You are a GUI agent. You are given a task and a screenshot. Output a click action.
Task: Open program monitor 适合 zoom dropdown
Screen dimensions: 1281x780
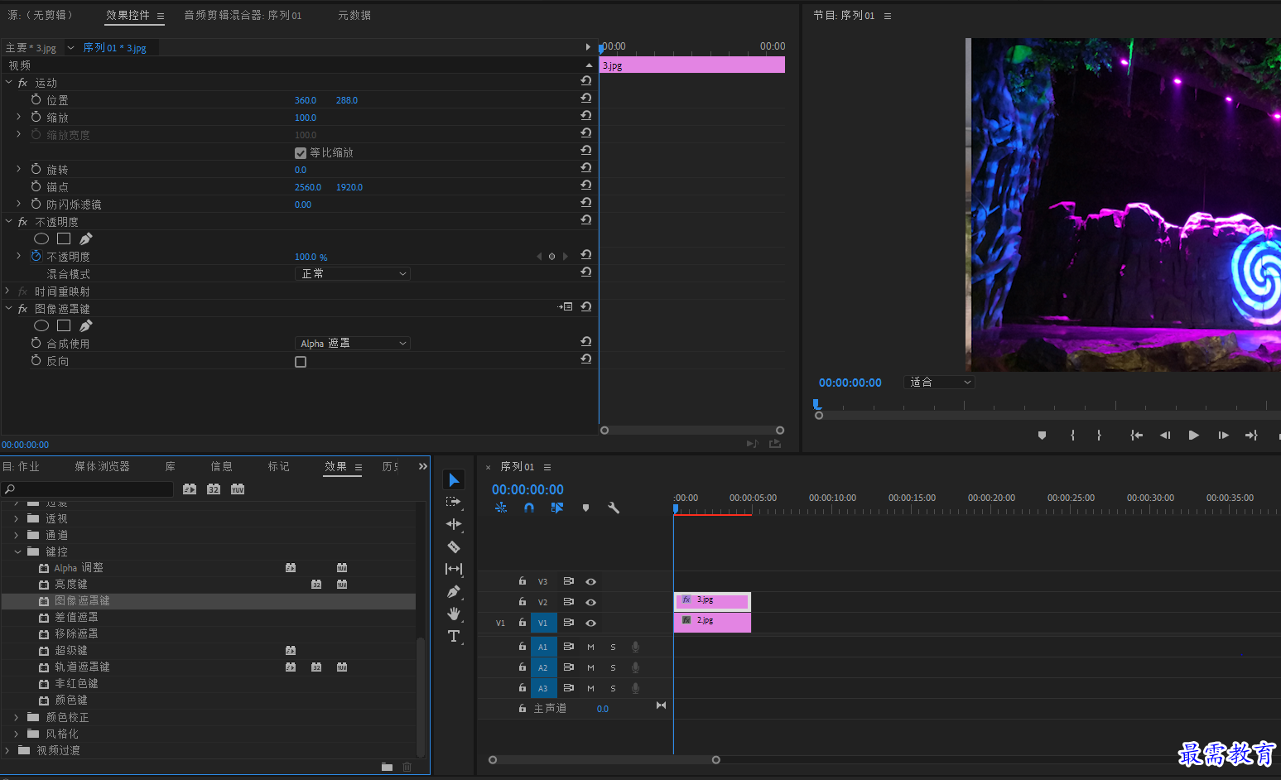[x=940, y=383]
